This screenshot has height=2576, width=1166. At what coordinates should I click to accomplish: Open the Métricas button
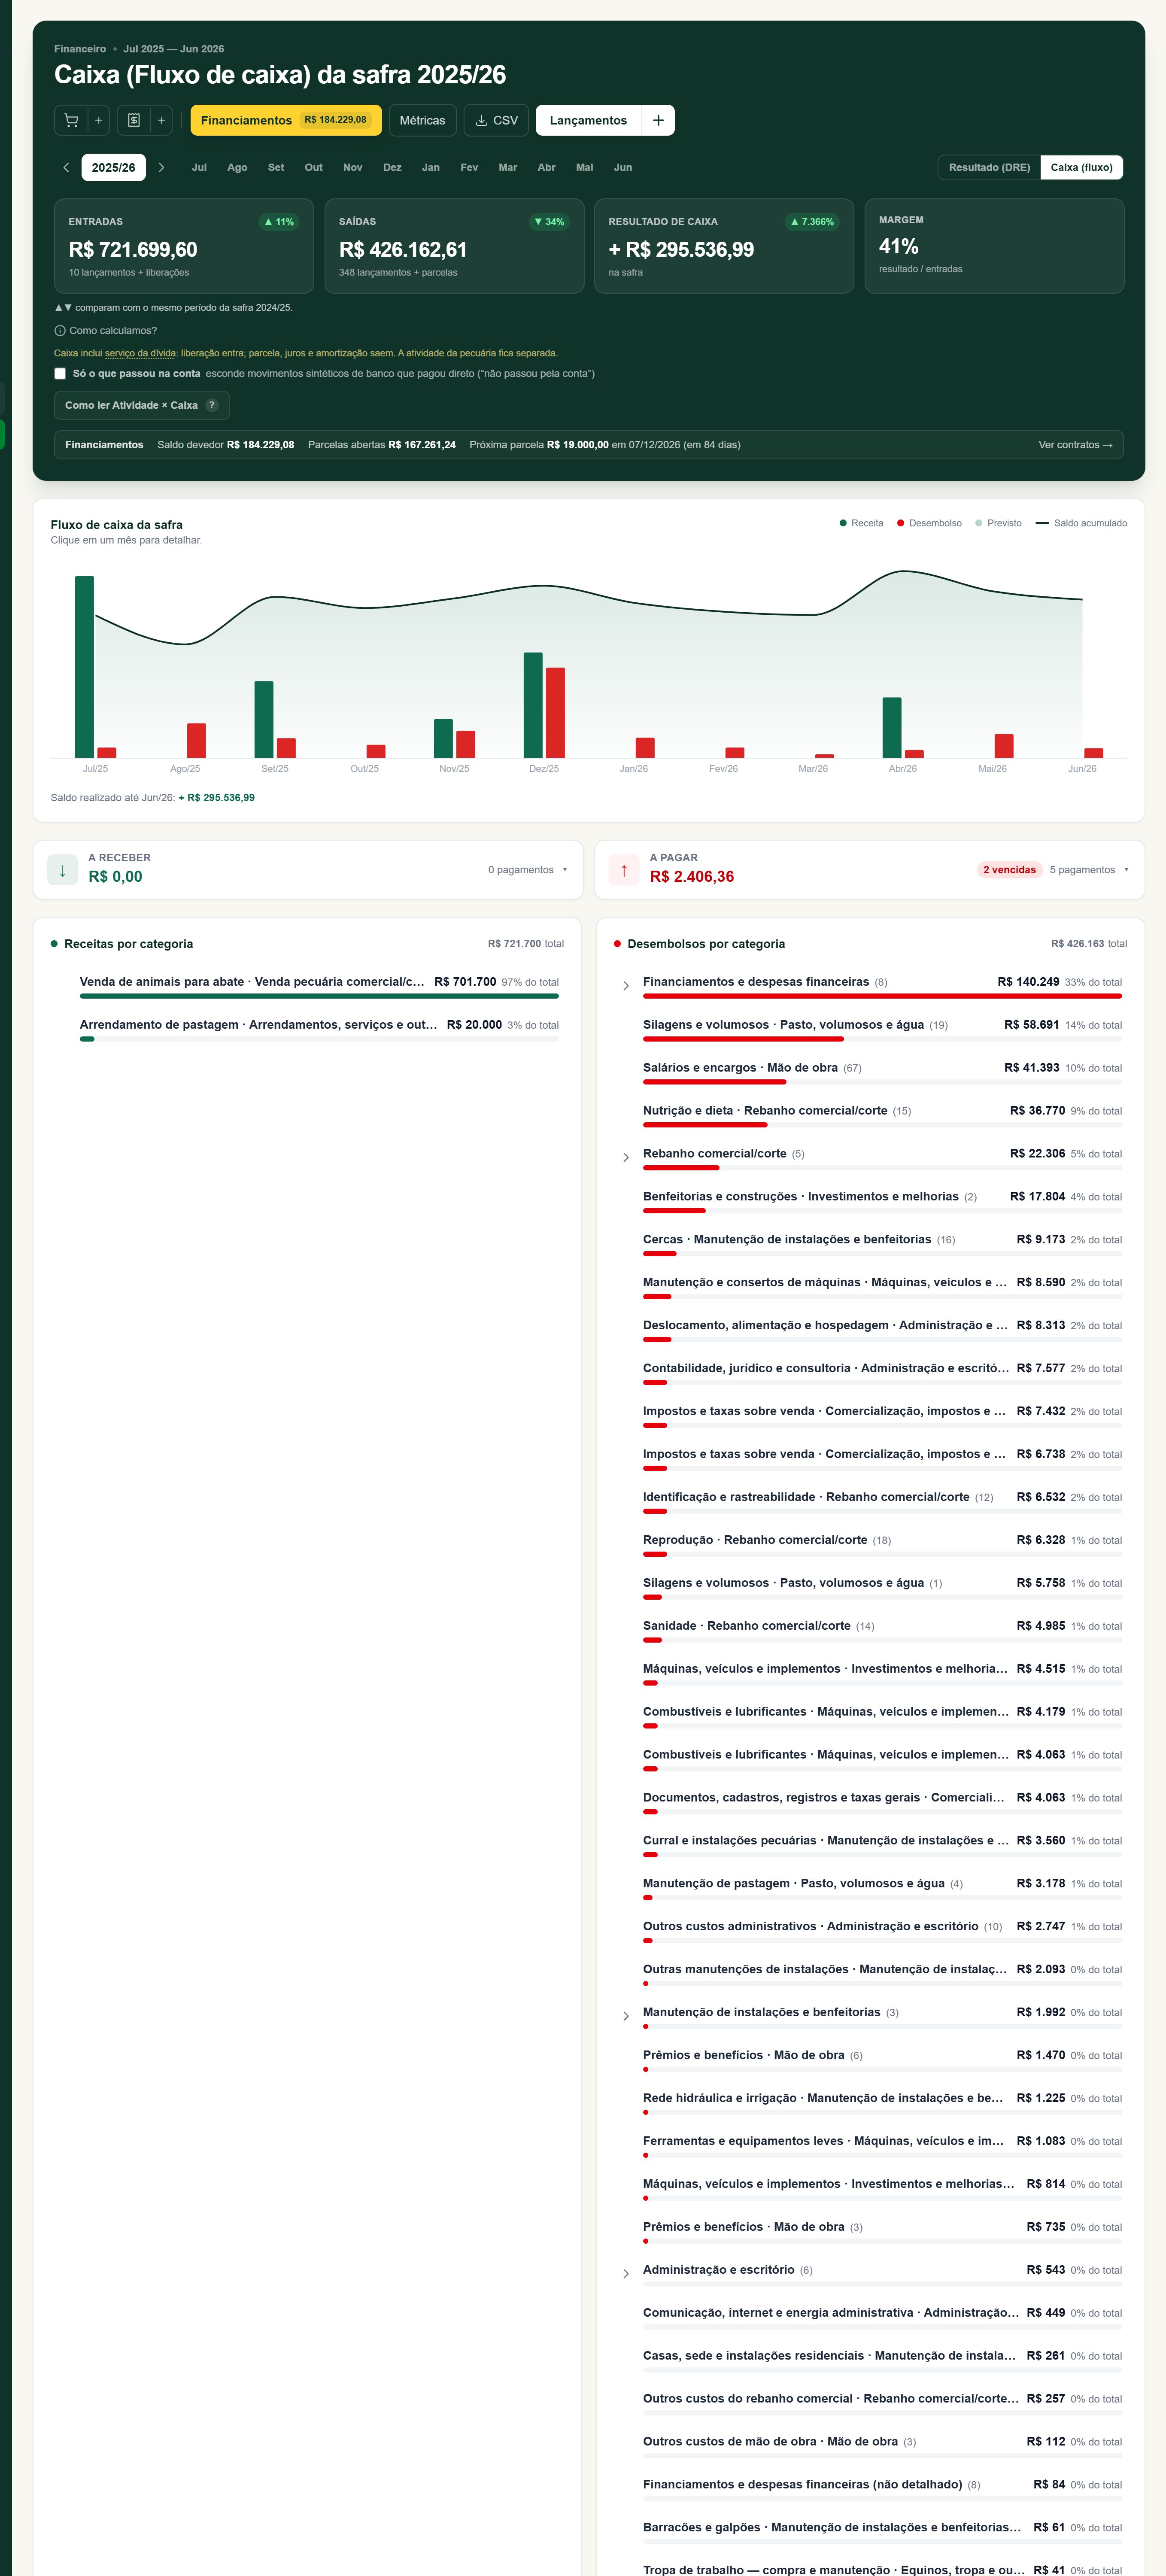click(x=422, y=120)
